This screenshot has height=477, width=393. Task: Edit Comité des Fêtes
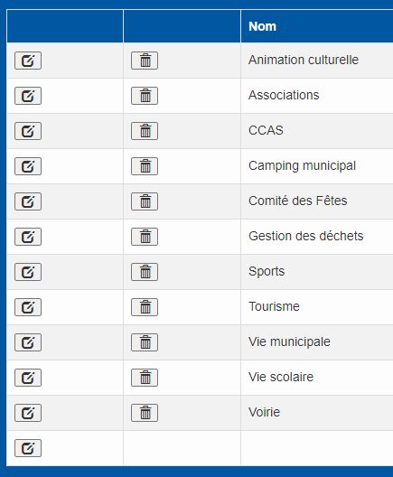point(28,201)
